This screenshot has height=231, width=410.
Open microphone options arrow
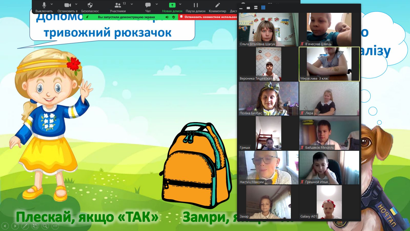click(52, 4)
